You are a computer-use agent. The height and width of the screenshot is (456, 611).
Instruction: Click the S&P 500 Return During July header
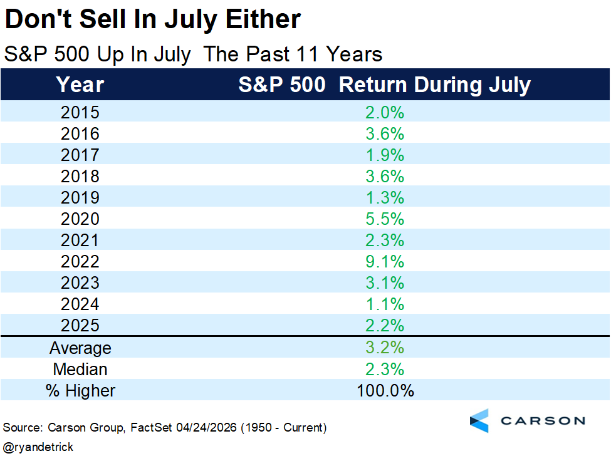coord(385,85)
